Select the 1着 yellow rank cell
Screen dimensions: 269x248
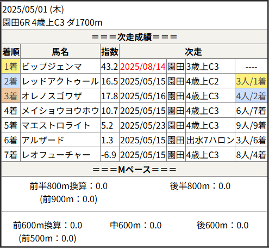point(11,66)
